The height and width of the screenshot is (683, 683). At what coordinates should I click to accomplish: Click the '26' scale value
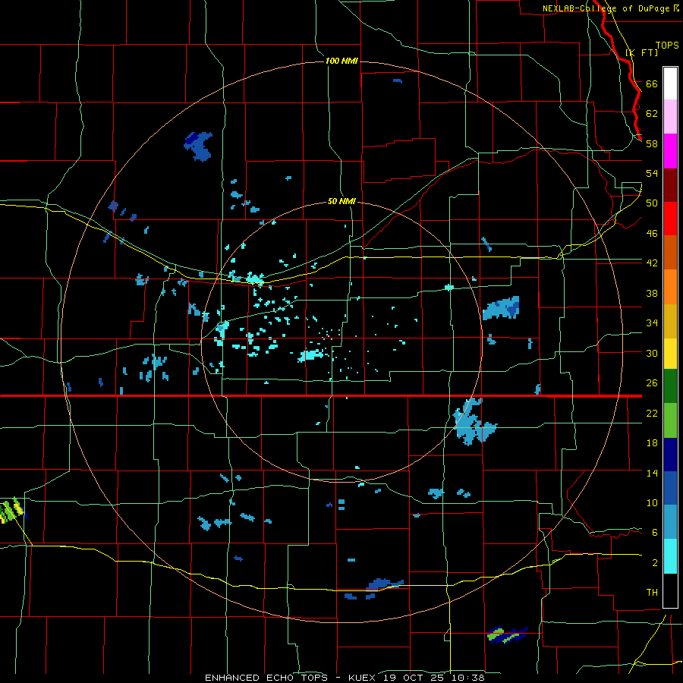tap(652, 383)
